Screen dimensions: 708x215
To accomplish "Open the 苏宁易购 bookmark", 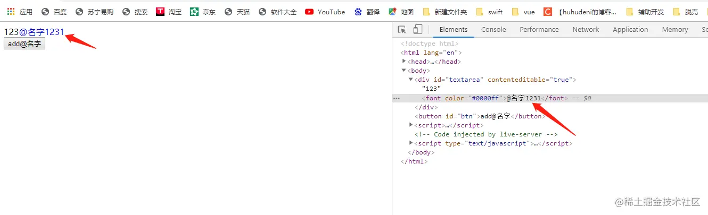I will [94, 12].
